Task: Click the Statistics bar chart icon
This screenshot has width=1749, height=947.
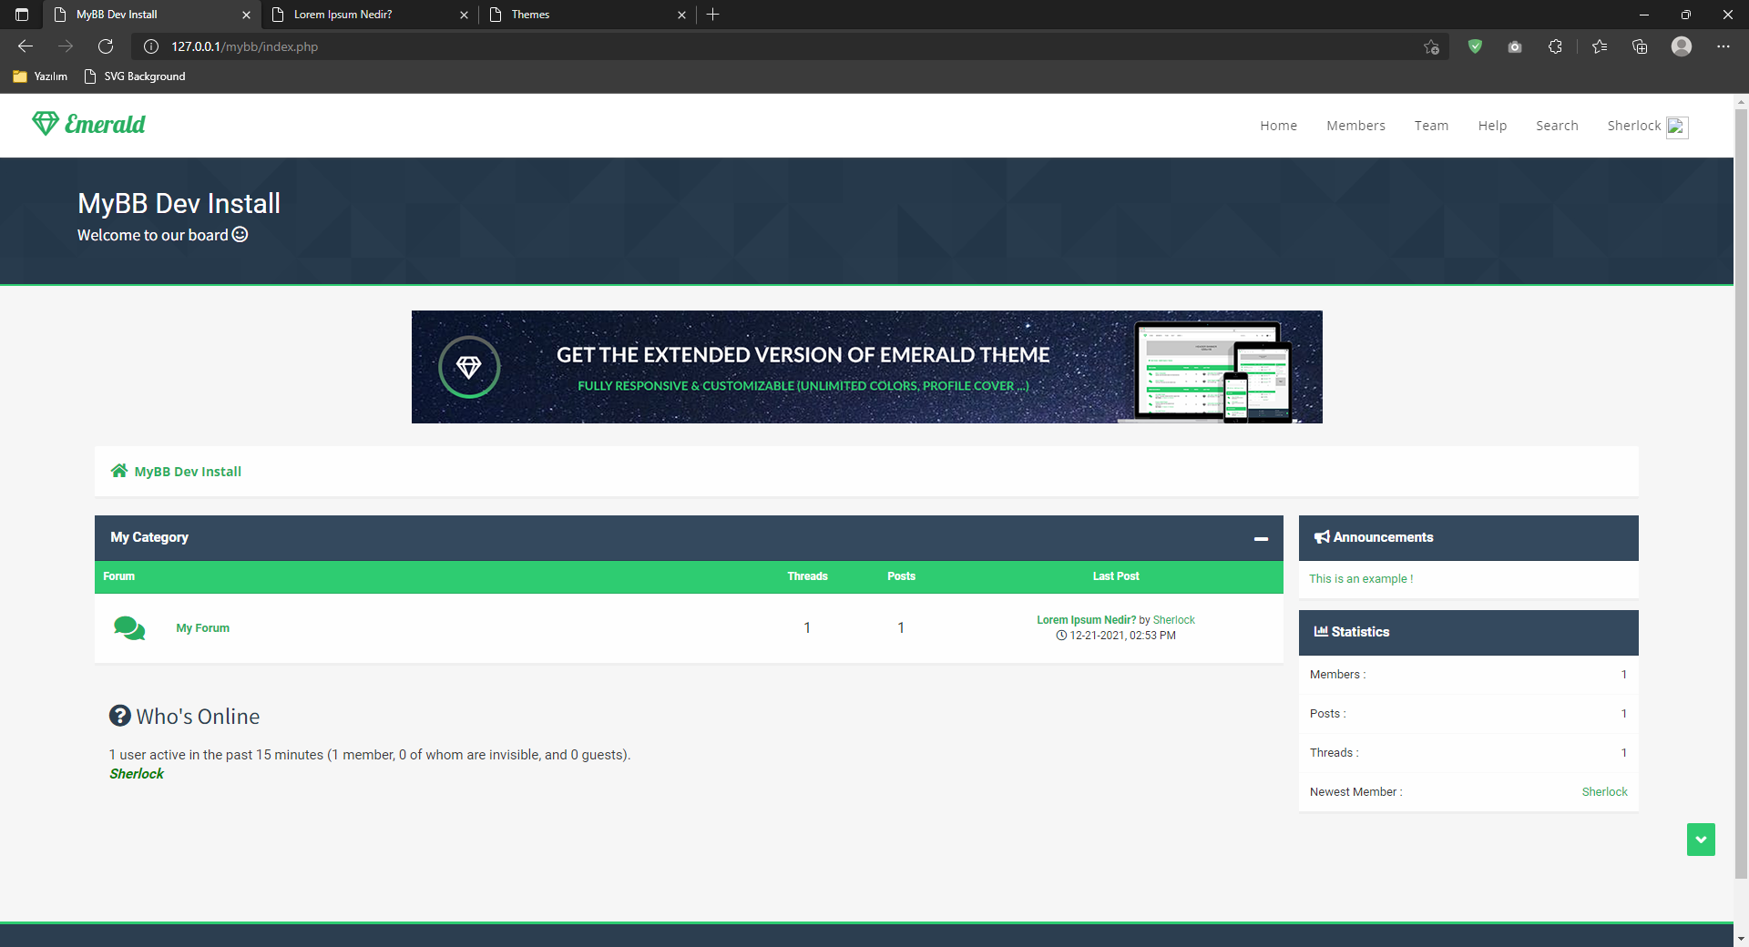Action: (1321, 631)
